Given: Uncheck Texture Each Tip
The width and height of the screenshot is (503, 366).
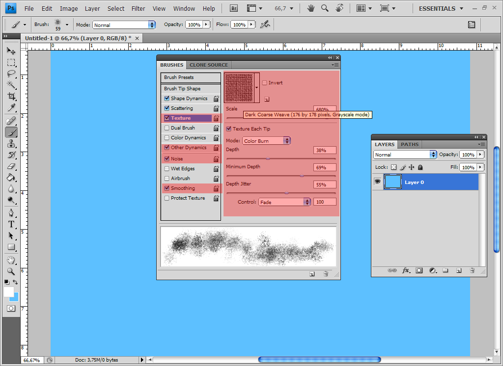Looking at the screenshot, I should (x=229, y=129).
